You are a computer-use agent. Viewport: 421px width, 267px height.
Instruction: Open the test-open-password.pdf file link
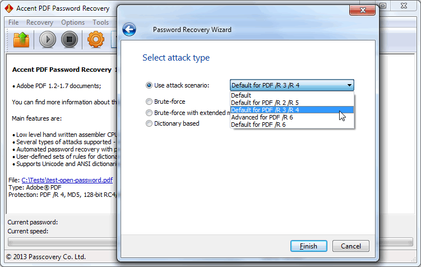point(67,180)
